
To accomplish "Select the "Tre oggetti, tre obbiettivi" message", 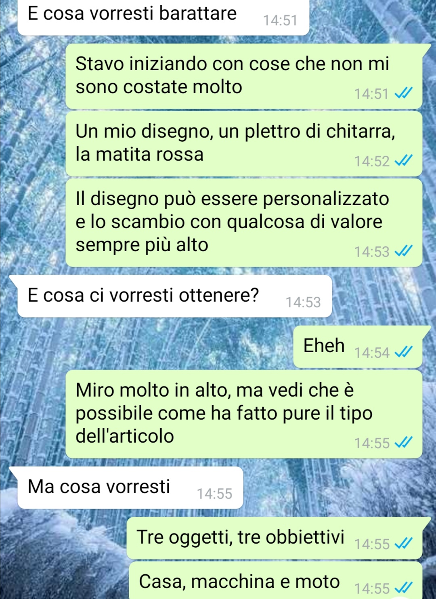I will click(275, 538).
